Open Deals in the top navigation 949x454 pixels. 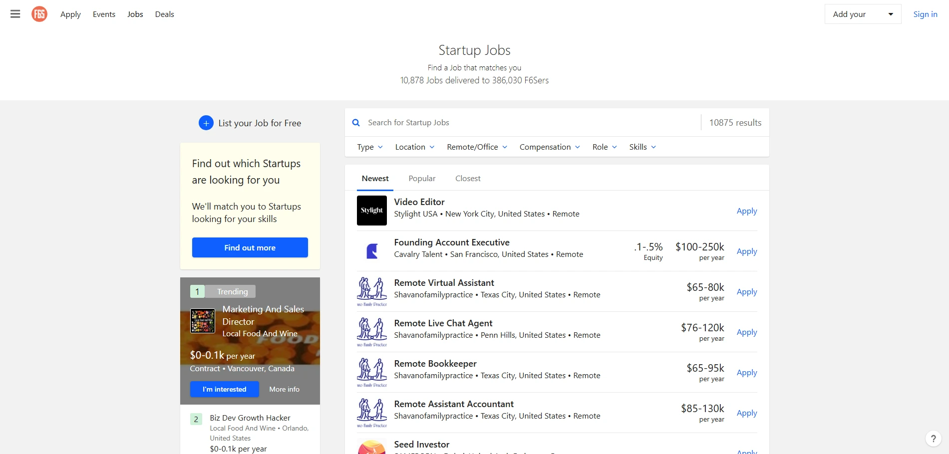tap(165, 14)
